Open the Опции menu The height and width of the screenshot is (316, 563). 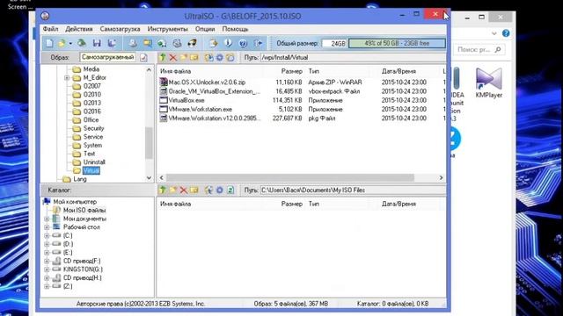(205, 29)
